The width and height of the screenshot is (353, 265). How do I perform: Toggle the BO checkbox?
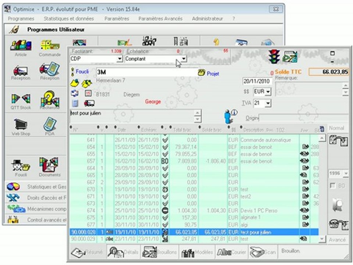tap(332, 185)
